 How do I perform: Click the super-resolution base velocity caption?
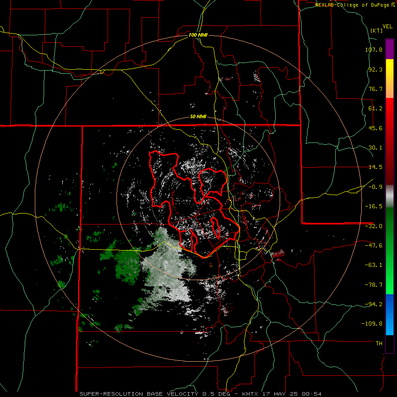(x=201, y=394)
